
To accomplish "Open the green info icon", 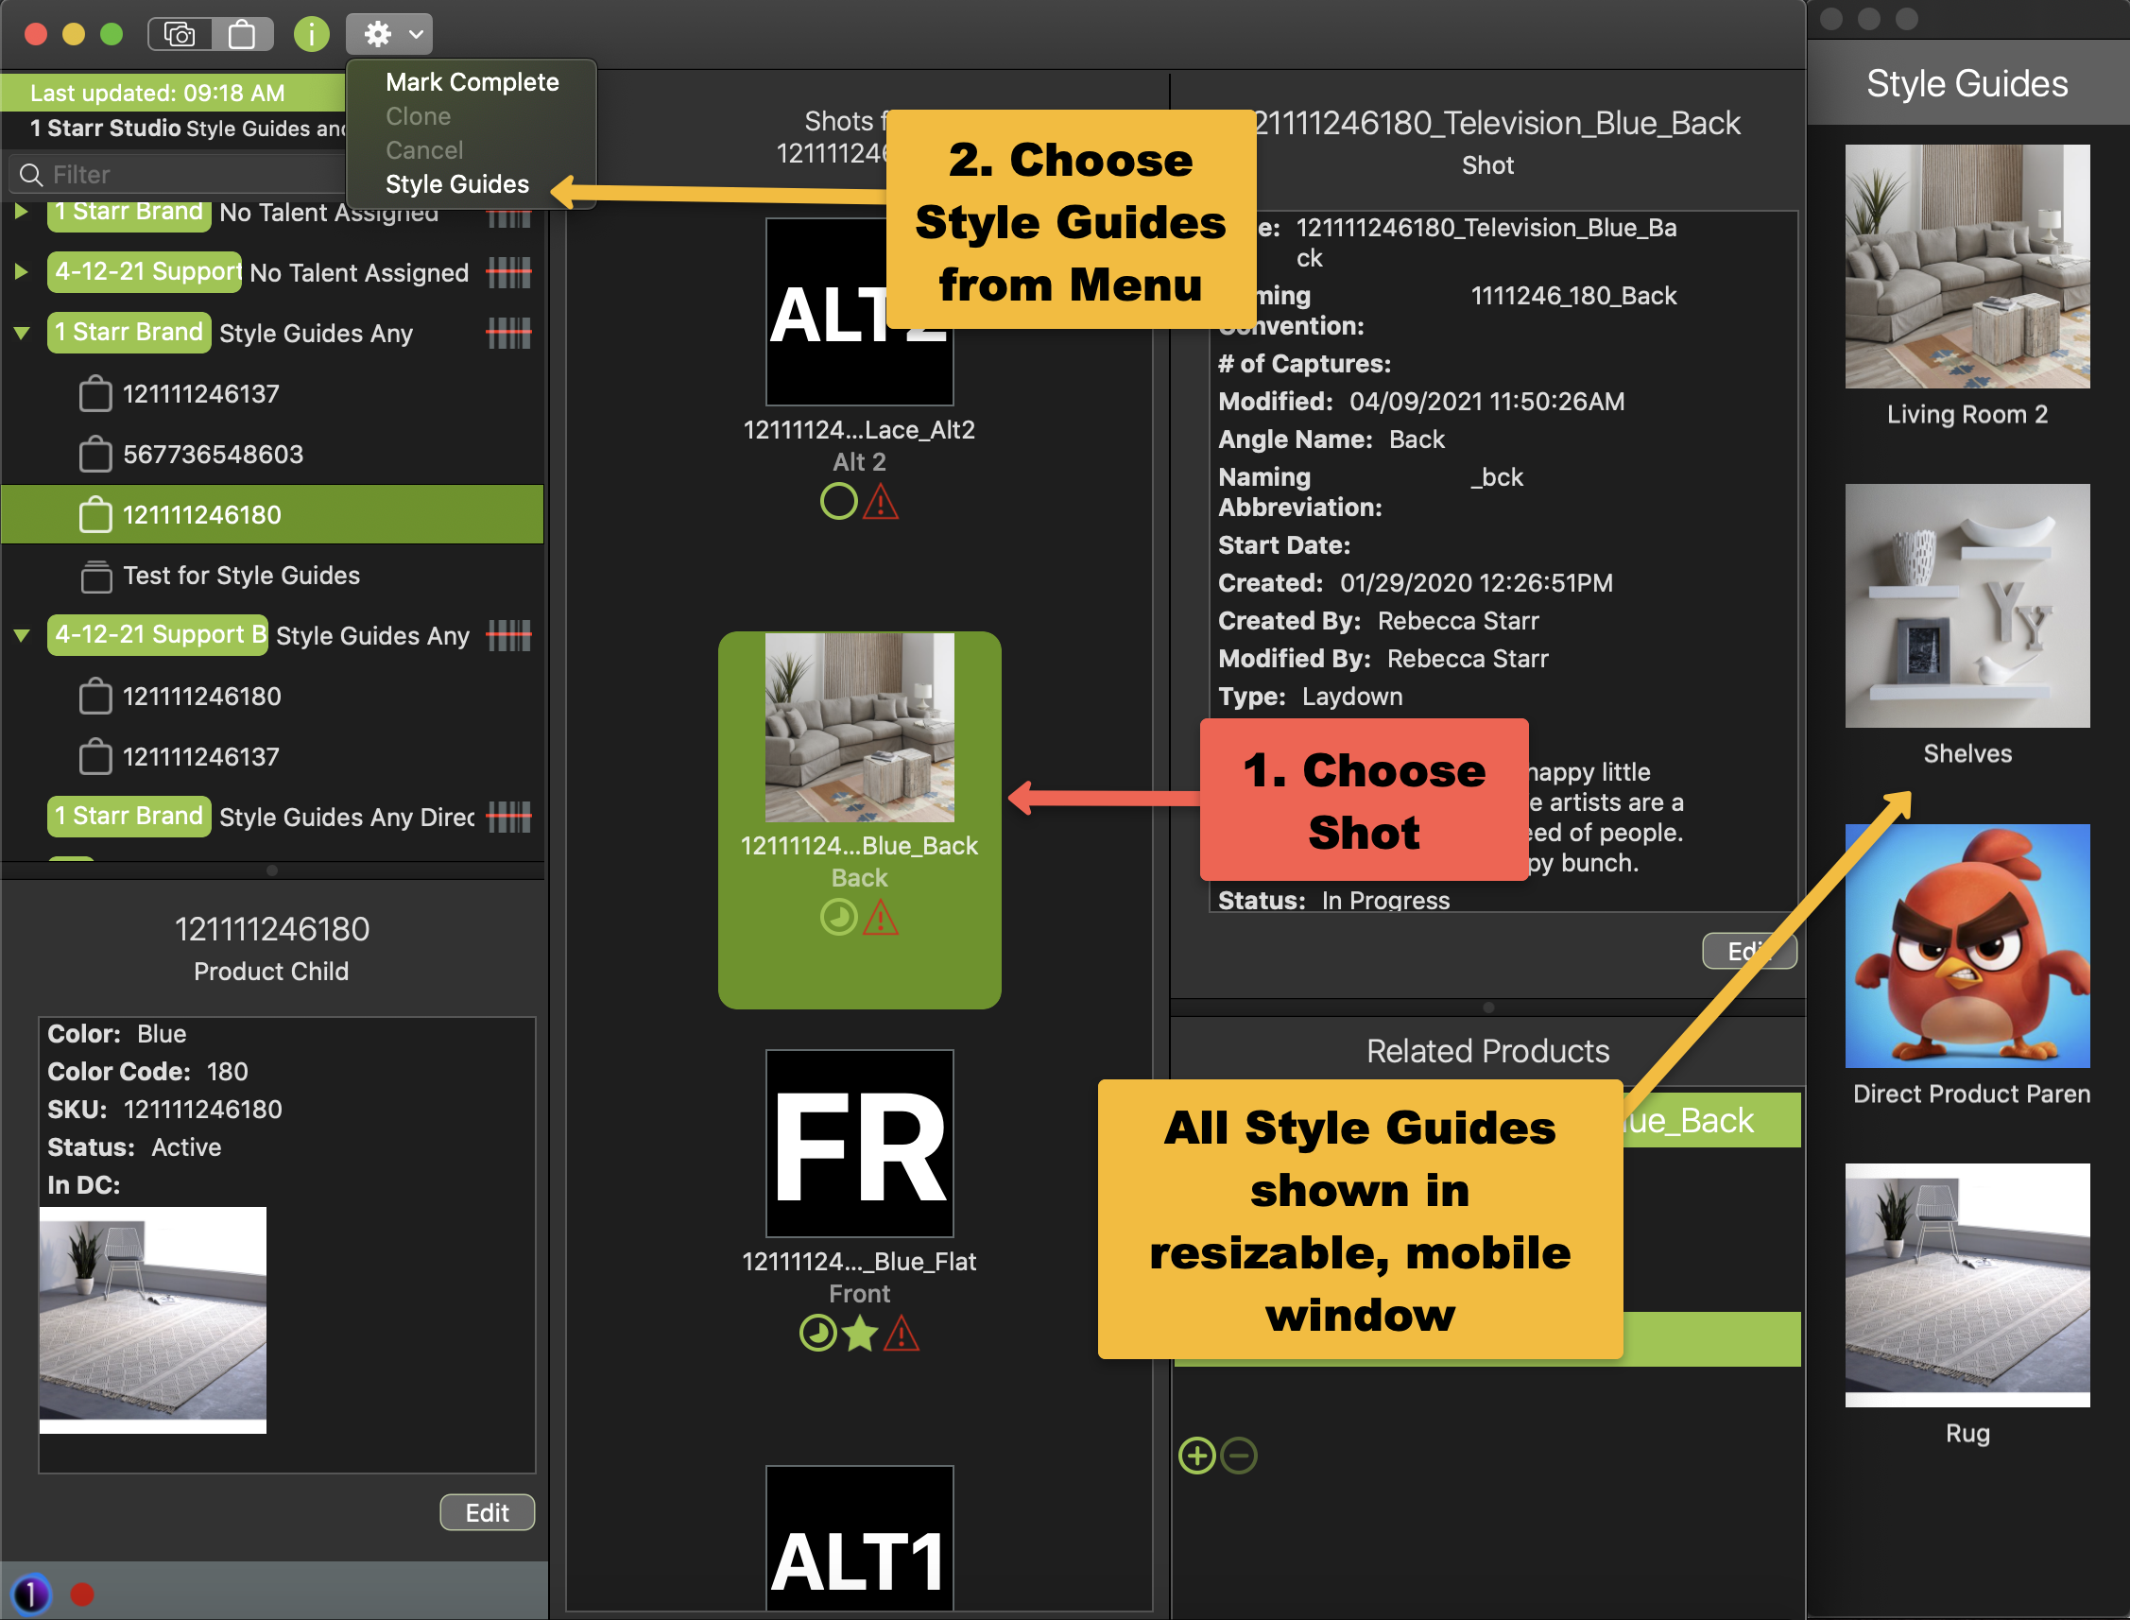I will (311, 35).
